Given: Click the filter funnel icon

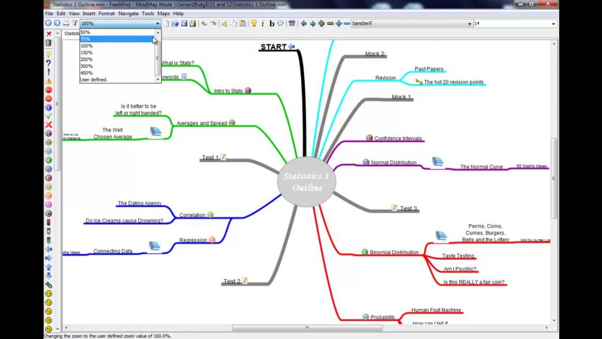Looking at the screenshot, I should point(74,23).
